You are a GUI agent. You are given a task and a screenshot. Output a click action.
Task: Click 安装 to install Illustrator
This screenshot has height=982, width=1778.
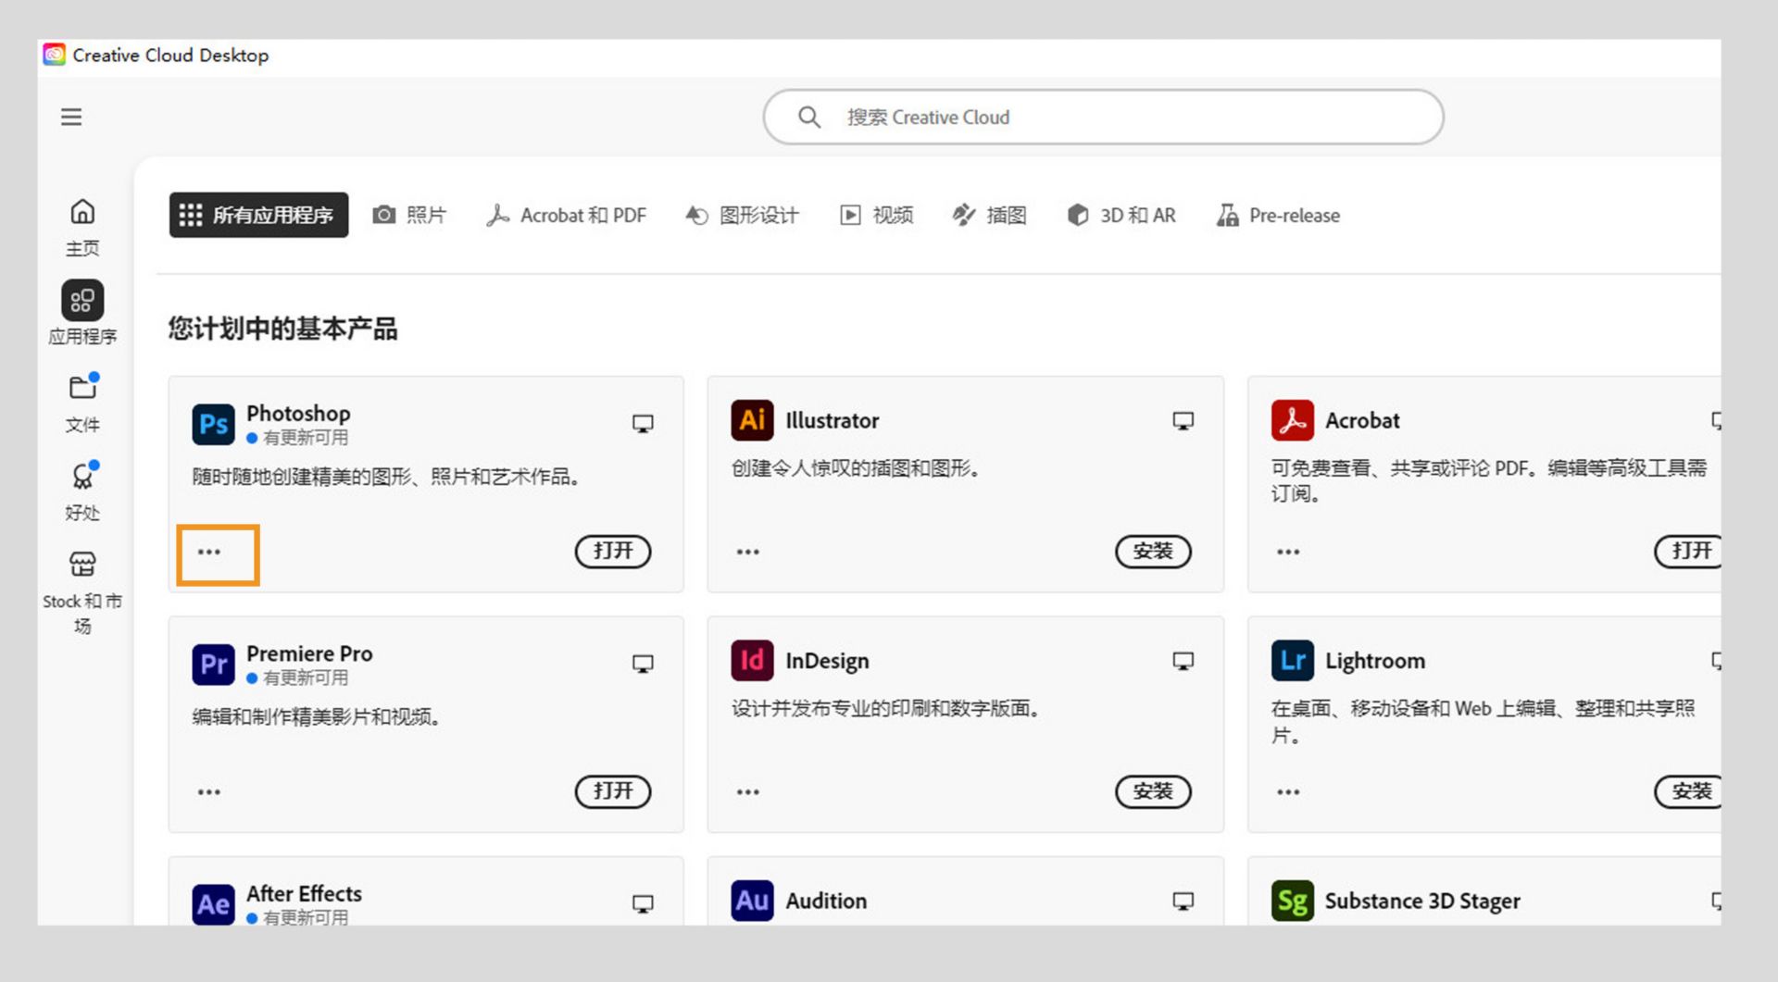(1153, 551)
